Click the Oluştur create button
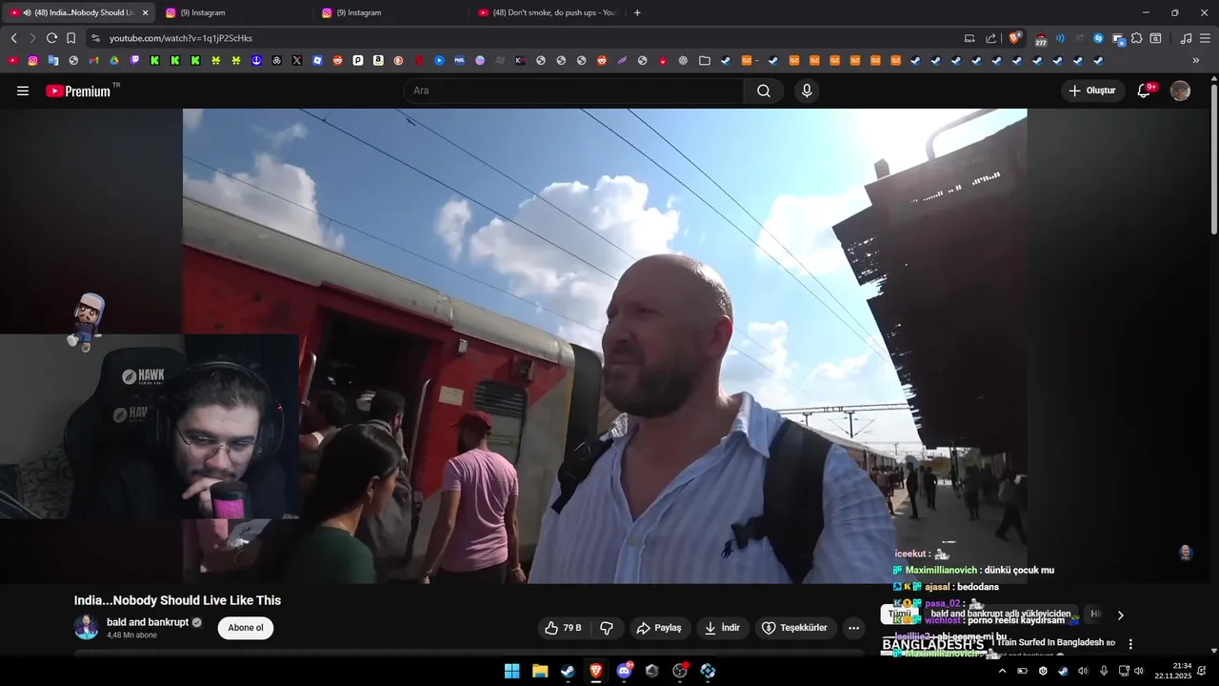The image size is (1219, 686). click(1093, 91)
